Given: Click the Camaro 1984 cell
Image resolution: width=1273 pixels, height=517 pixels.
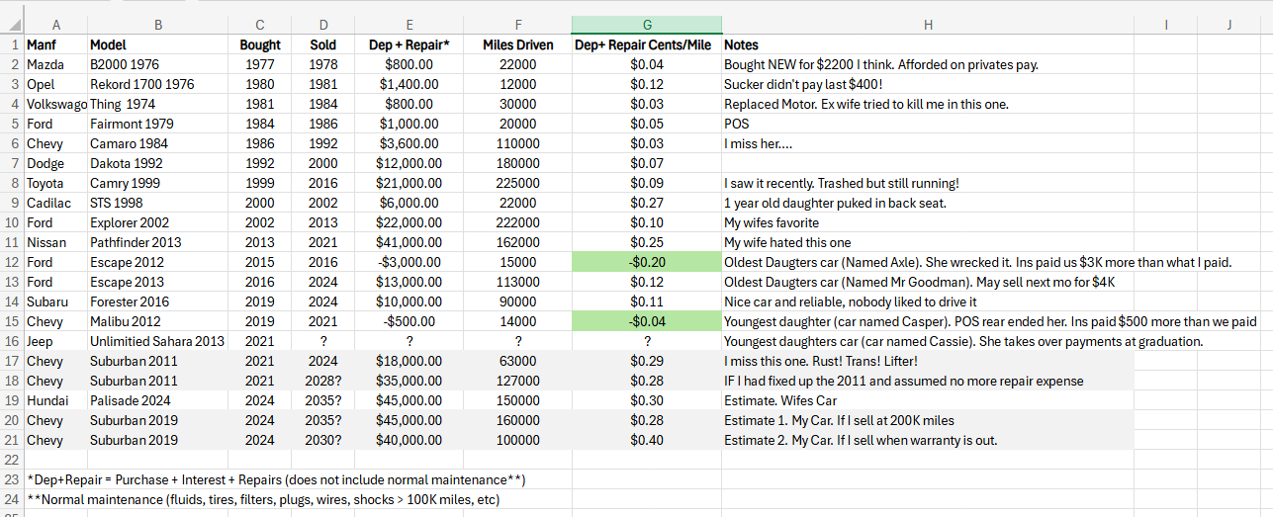Looking at the screenshot, I should (157, 143).
